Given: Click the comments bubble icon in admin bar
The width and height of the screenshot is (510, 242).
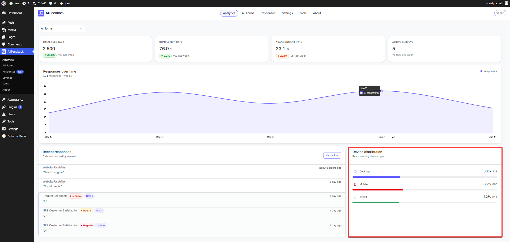Looking at the screenshot, I should 51,3.
